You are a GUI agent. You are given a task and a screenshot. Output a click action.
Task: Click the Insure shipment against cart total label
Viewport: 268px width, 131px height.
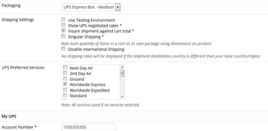(101, 31)
